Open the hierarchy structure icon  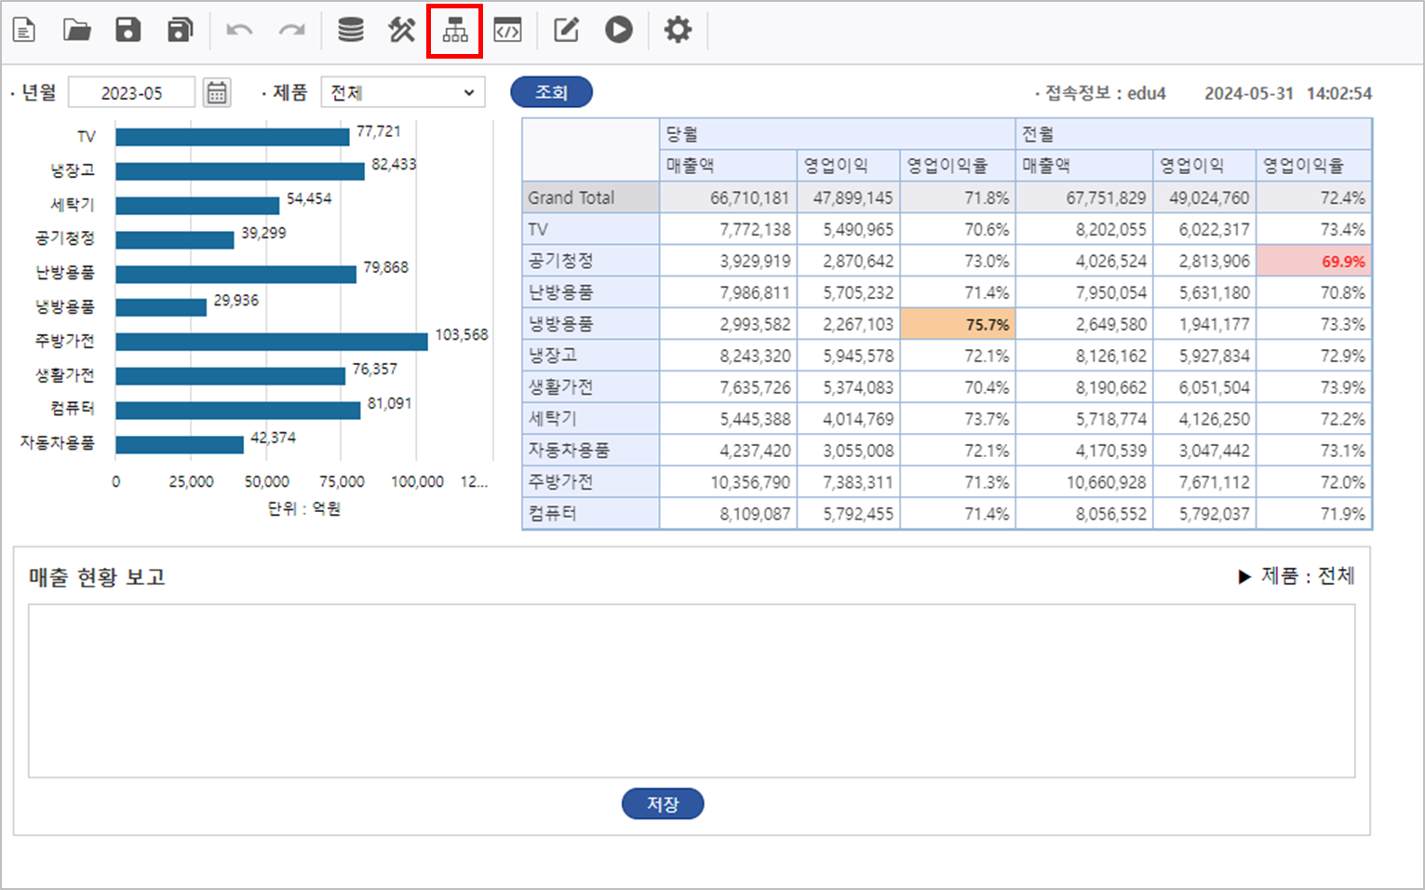pos(455,31)
